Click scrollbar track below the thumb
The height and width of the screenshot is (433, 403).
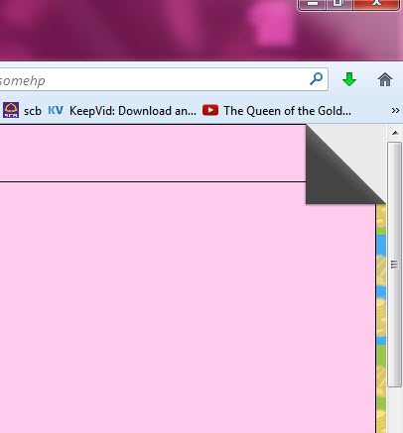click(x=394, y=409)
